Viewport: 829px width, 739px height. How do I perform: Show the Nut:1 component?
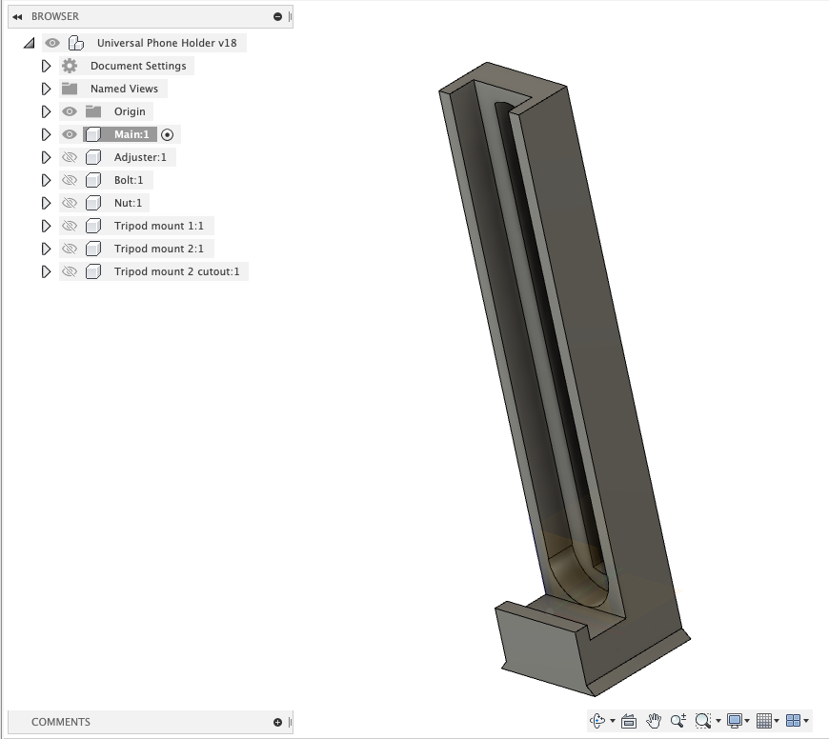click(70, 203)
